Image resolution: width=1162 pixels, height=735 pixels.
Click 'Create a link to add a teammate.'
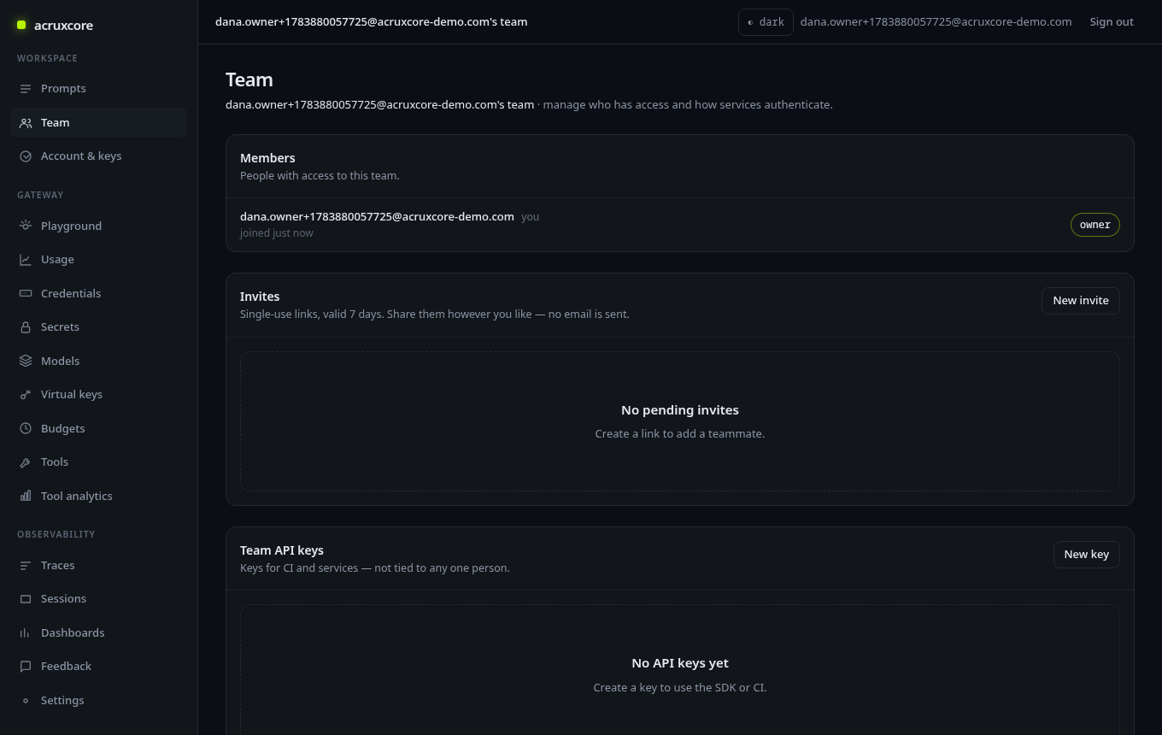pyautogui.click(x=680, y=434)
